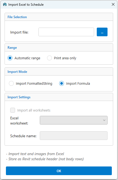The image size is (118, 180).
Task: Click the 'Import file:' label
Action: [x=19, y=32]
